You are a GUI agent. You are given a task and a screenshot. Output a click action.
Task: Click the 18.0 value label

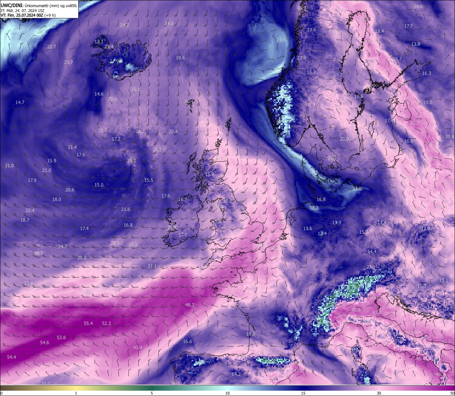point(57,199)
